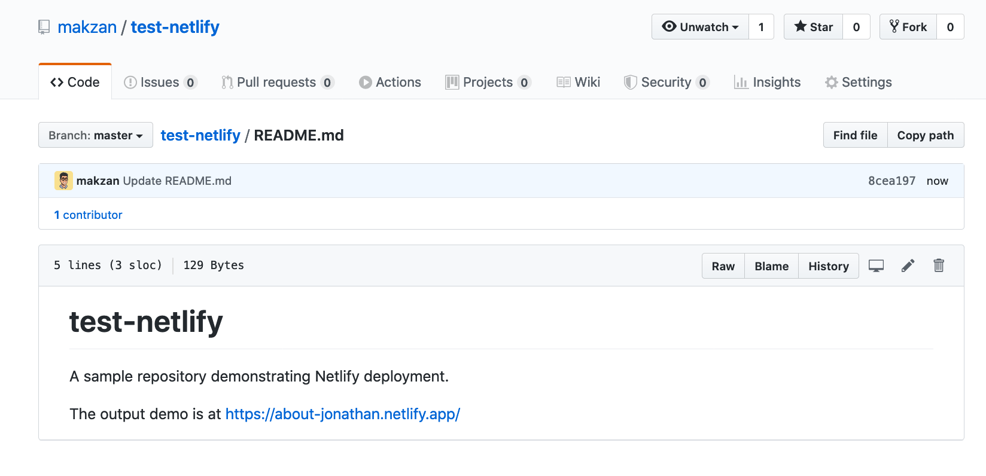Open the Wiki tab
Screen dimensions: 986x476
pos(579,82)
